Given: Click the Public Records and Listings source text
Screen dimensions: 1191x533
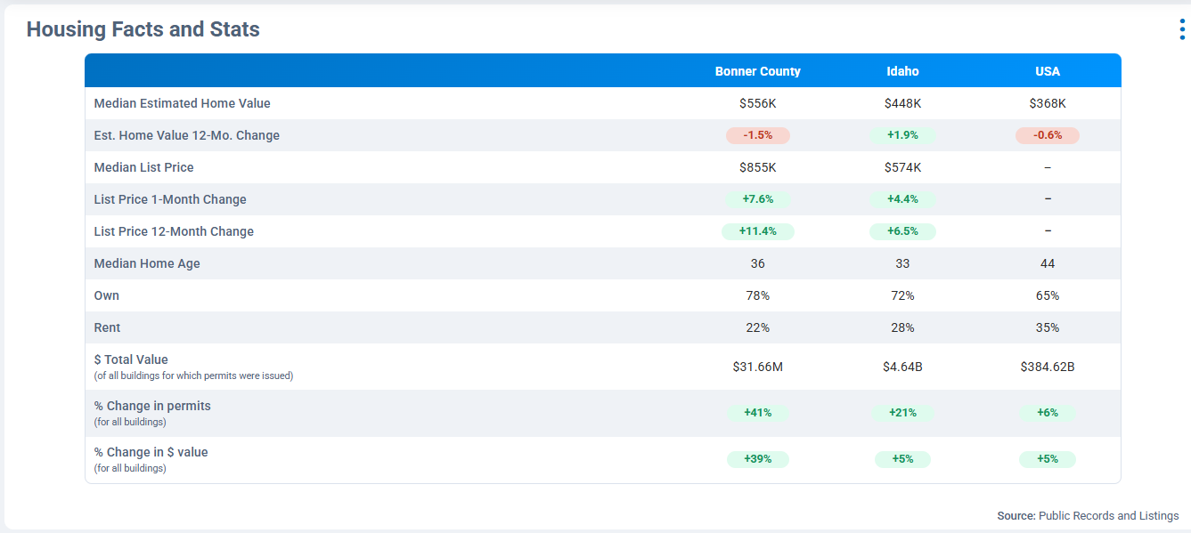Looking at the screenshot, I should pos(1108,516).
